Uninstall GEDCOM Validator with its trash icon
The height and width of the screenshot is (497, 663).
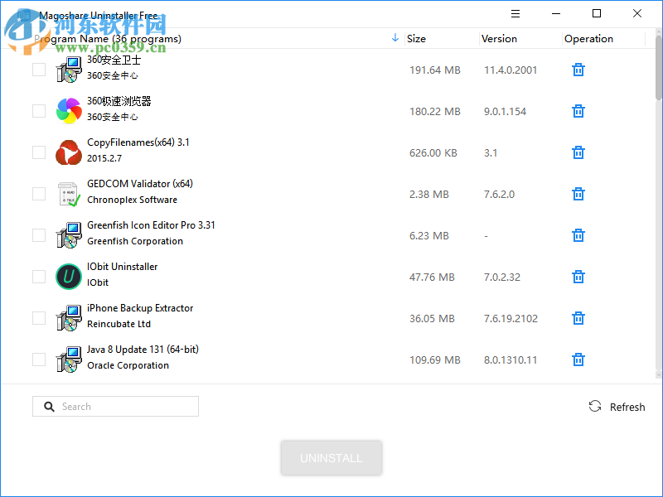[x=578, y=194]
